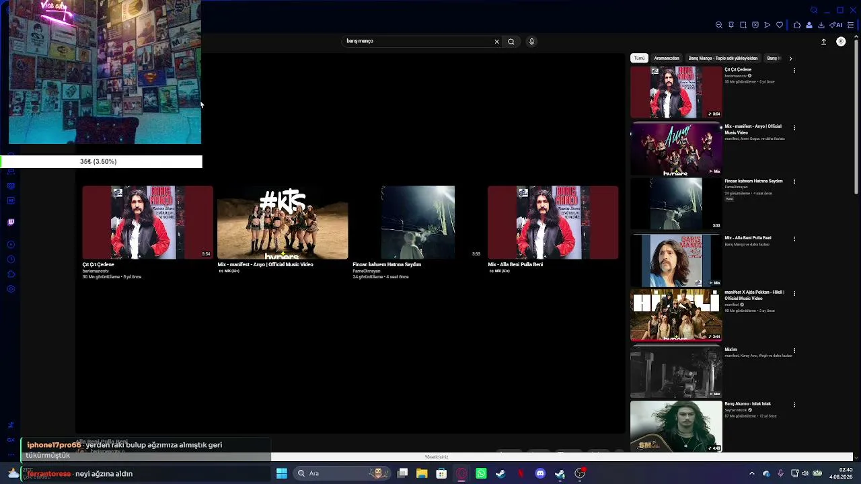This screenshot has height=484, width=861.
Task: Open sidebar 'Çıt Çıt Çedene' video thumbnail
Action: pos(676,92)
